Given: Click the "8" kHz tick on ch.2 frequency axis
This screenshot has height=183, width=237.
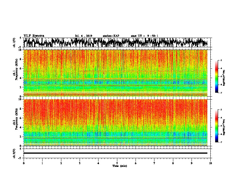Looking at the screenshot, I should click(21, 109).
